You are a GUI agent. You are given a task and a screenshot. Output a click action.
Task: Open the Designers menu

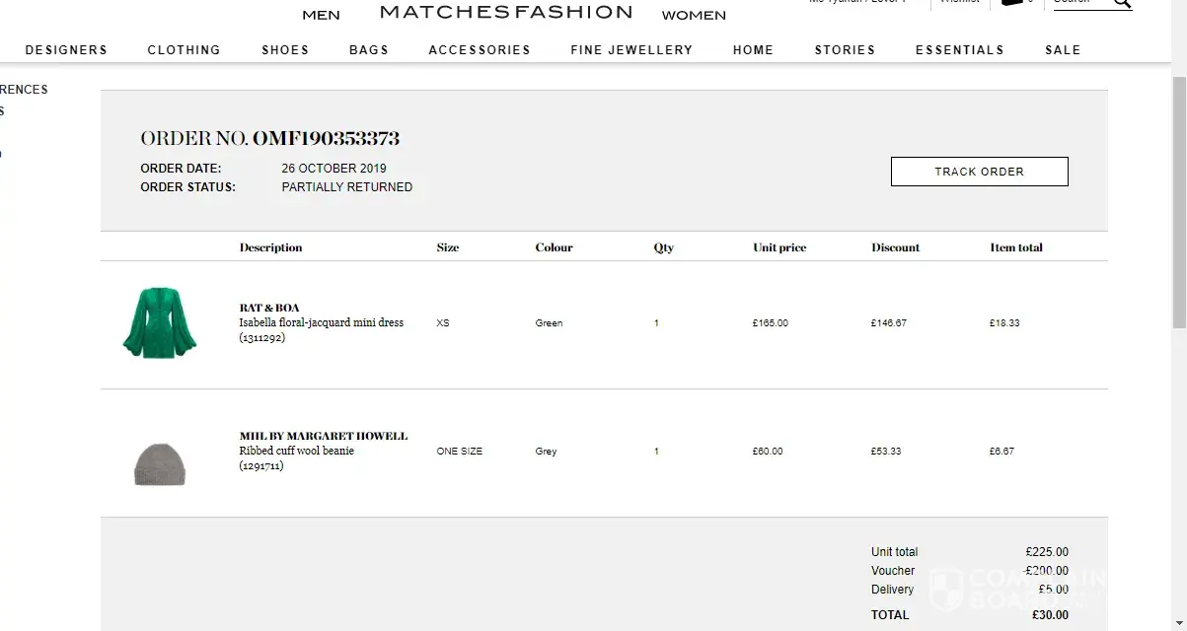point(66,50)
